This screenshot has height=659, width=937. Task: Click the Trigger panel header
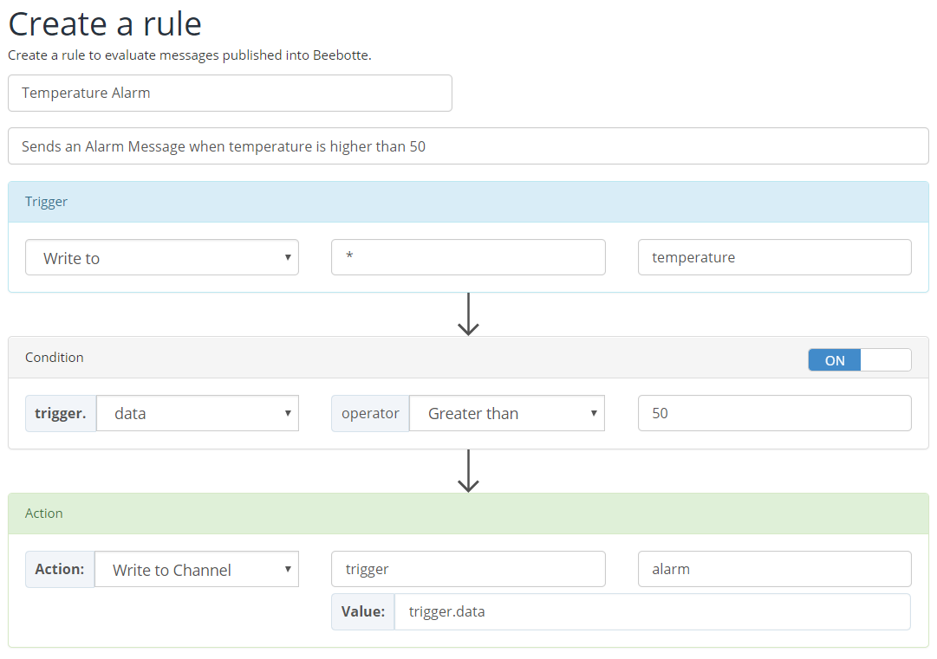468,202
